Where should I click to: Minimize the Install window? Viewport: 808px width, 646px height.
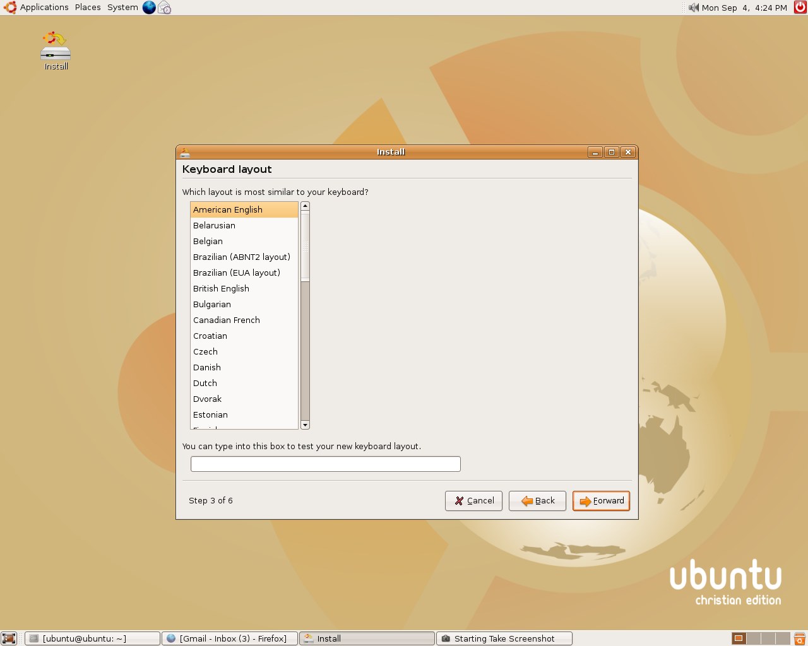pos(595,152)
